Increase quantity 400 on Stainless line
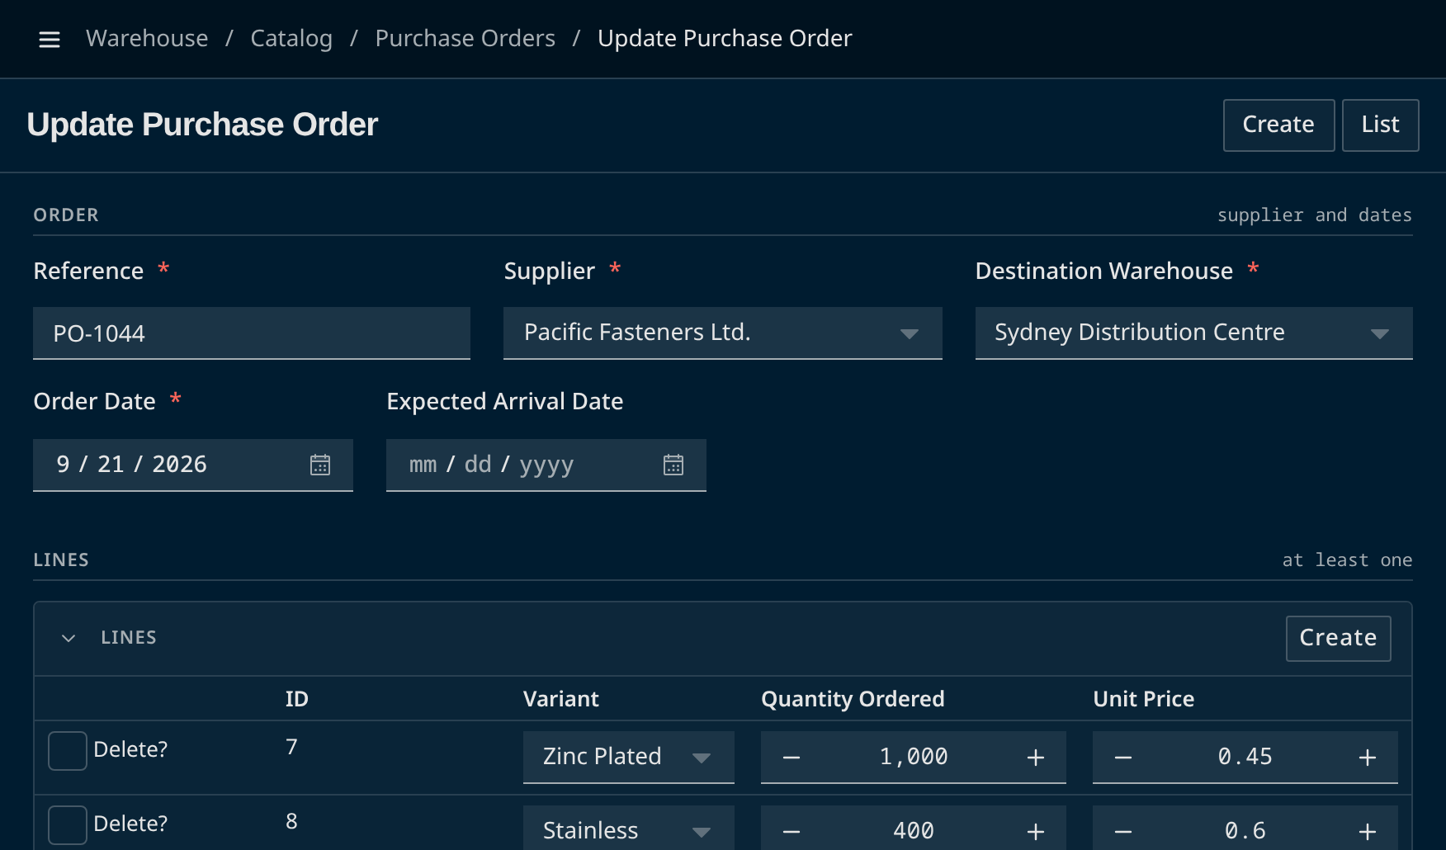This screenshot has width=1446, height=850. 1036,831
